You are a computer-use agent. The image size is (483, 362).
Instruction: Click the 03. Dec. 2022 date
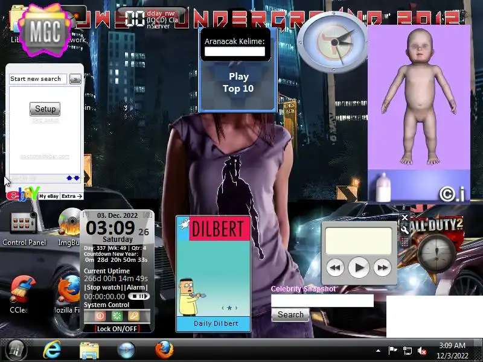(117, 215)
